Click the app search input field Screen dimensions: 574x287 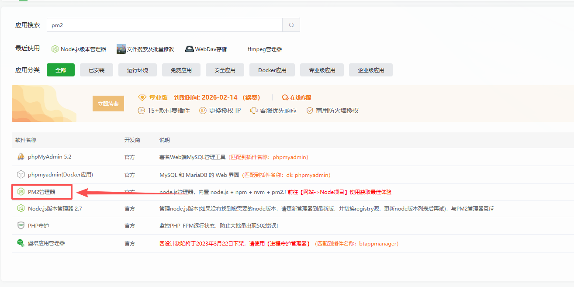click(x=165, y=25)
